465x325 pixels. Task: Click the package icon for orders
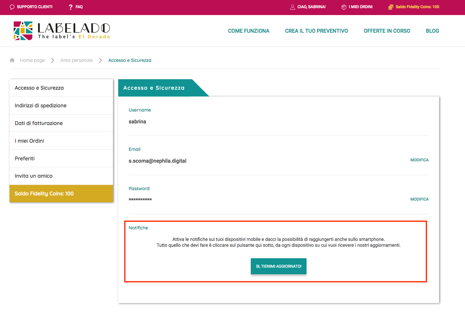pos(344,7)
